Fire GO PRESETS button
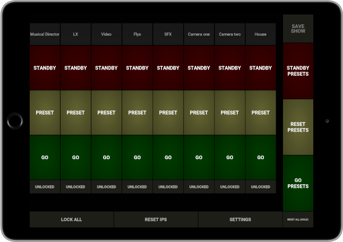The height and width of the screenshot is (242, 343). pyautogui.click(x=298, y=183)
